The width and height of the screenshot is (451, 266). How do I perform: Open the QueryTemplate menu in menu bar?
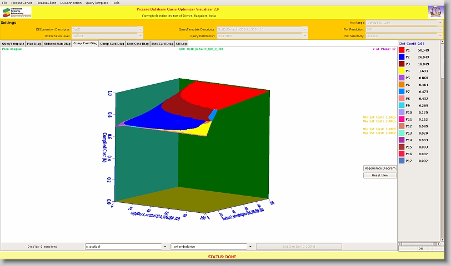point(97,3)
